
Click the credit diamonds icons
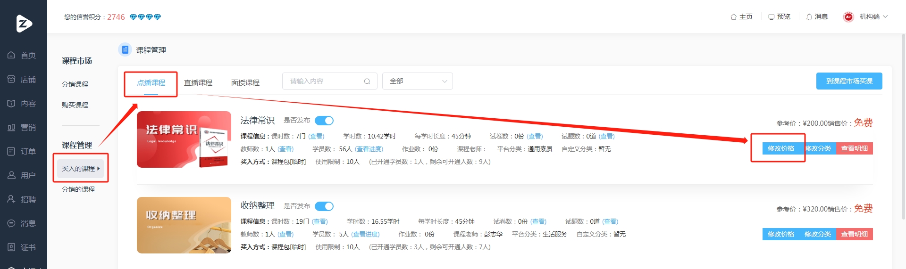coord(145,17)
